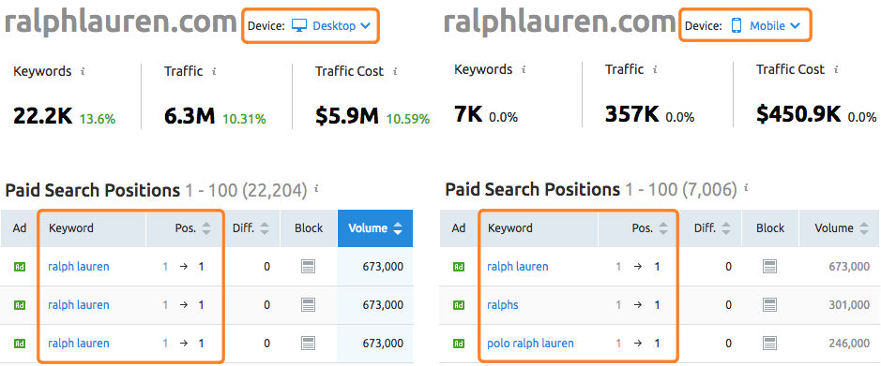
Task: Click the green 10.31% change figure
Action: tap(245, 119)
